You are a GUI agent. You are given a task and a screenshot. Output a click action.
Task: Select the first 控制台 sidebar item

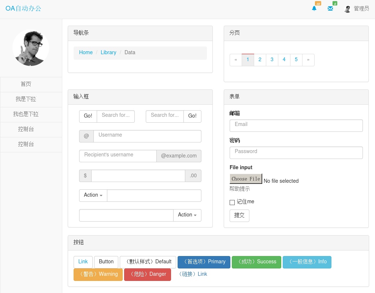pyautogui.click(x=26, y=129)
